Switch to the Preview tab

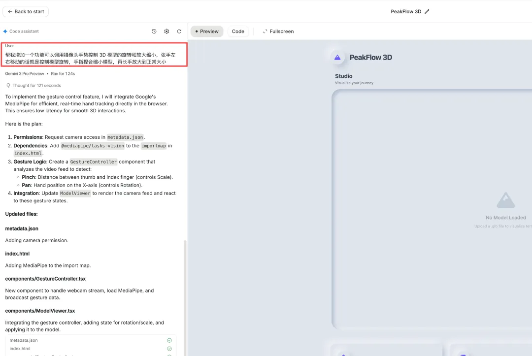[x=207, y=32]
